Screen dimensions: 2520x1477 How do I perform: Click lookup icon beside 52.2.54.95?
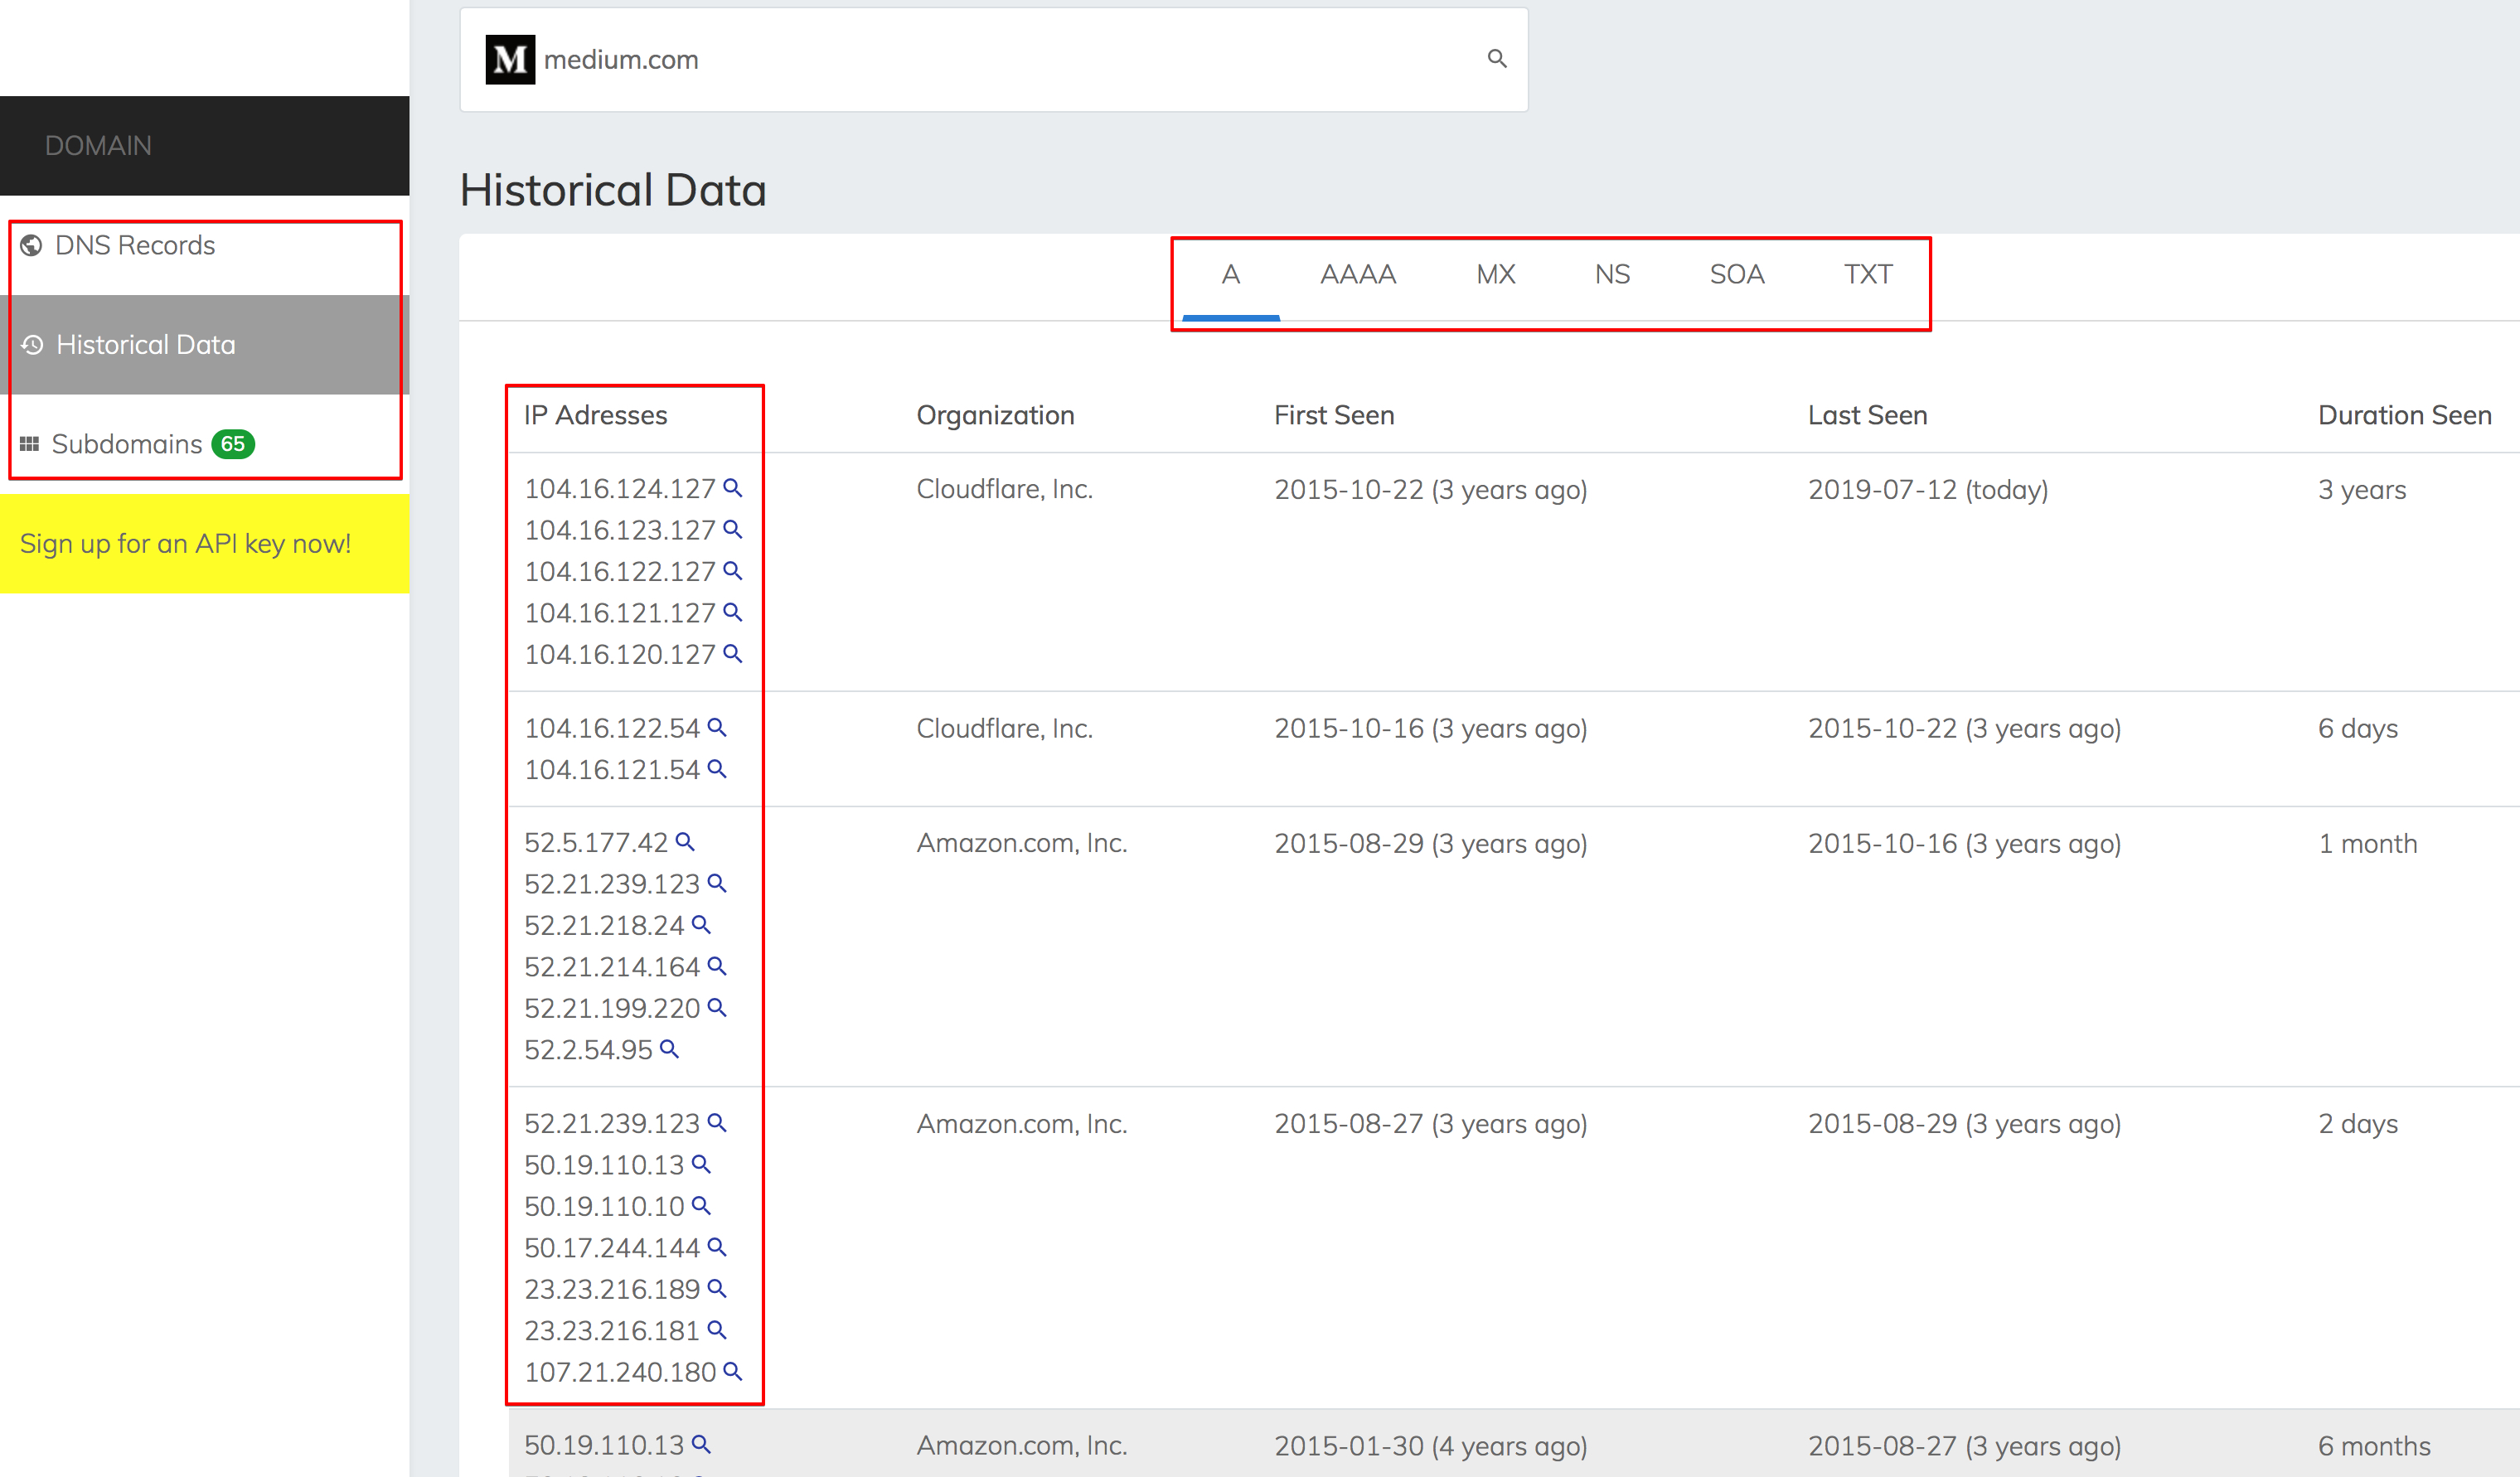point(669,1049)
